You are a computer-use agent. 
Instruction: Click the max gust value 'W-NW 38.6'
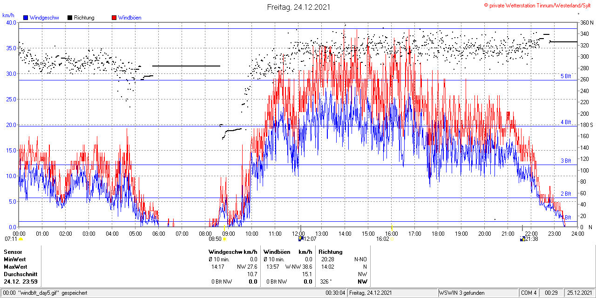[300, 267]
